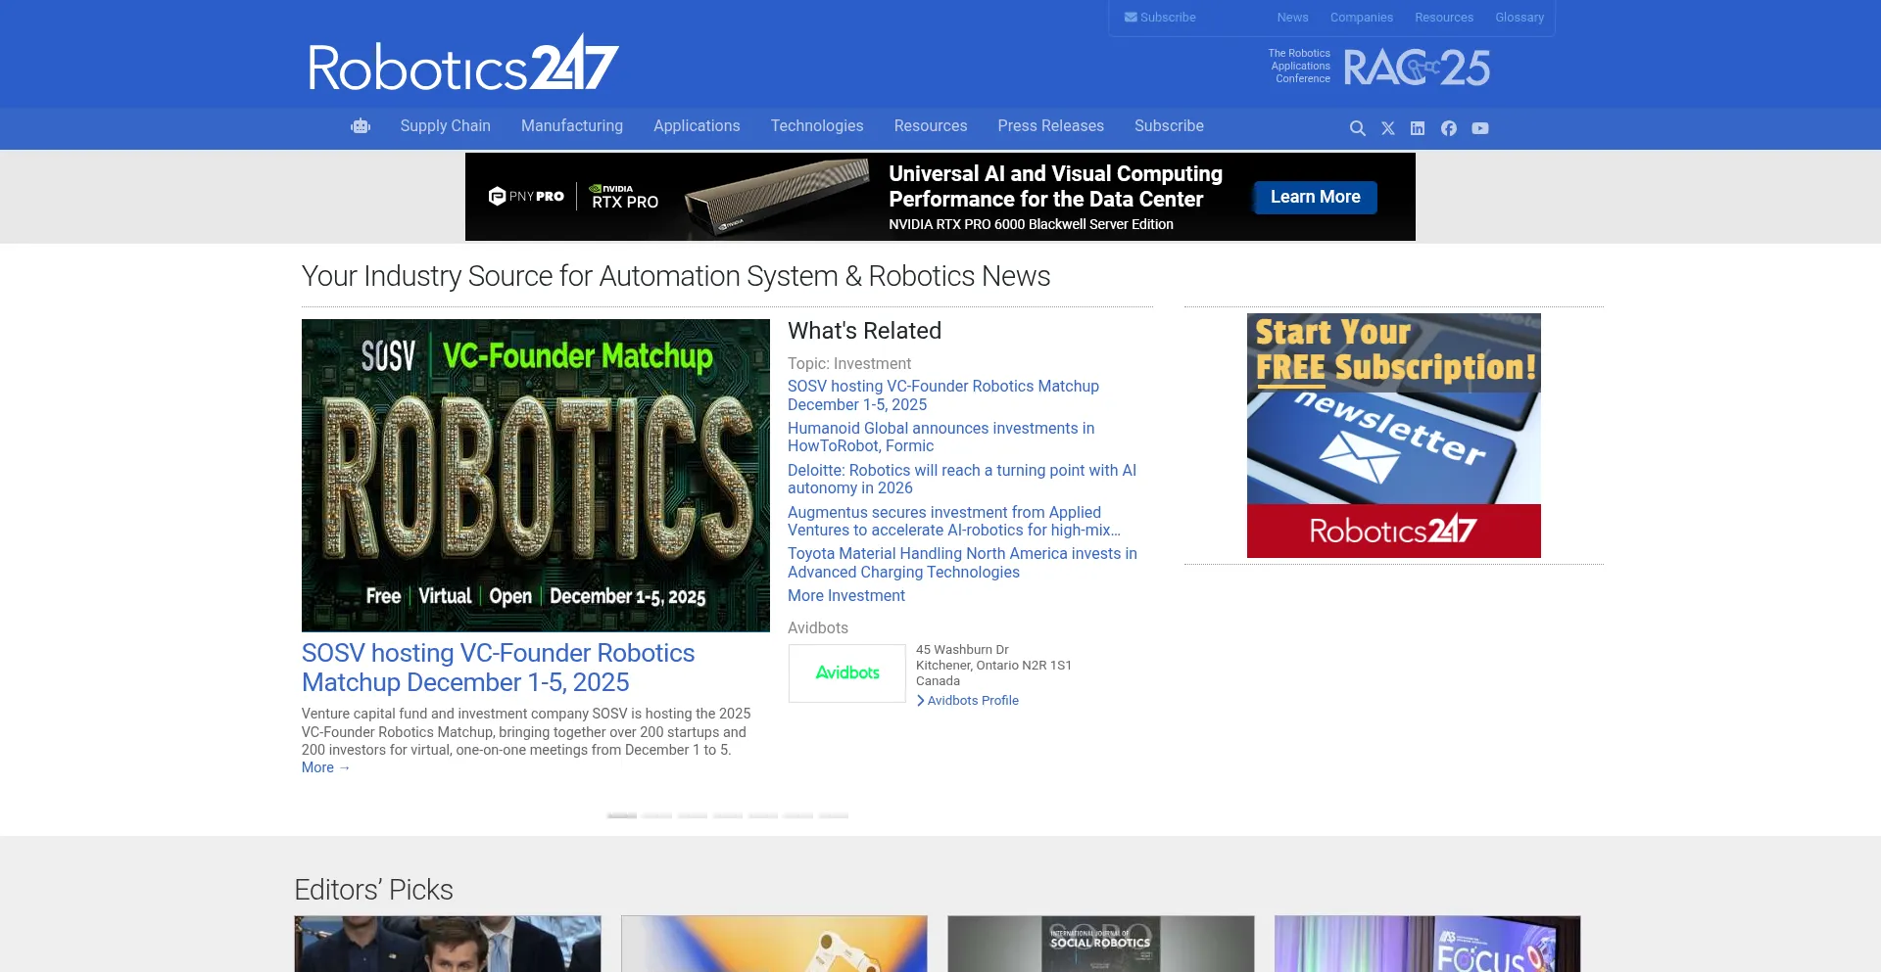
Task: Open the search magnifier icon
Action: 1357,128
